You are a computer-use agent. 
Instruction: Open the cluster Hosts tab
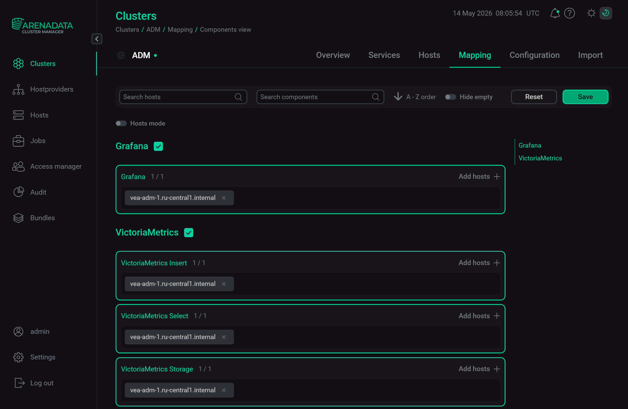click(x=429, y=55)
